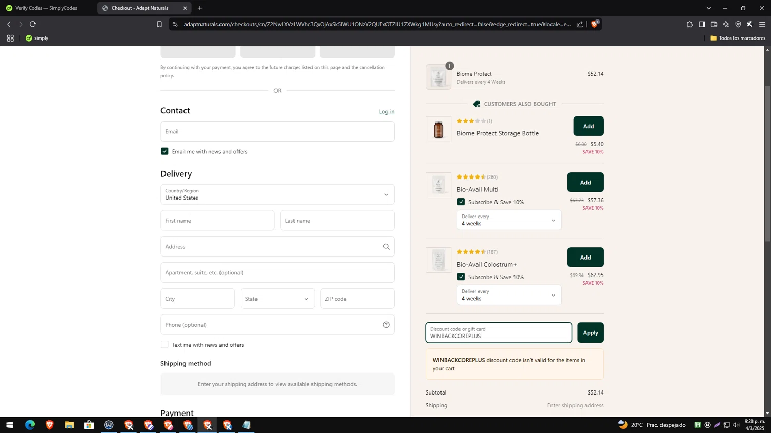Open the State dropdown
Image resolution: width=771 pixels, height=433 pixels.
(x=278, y=299)
